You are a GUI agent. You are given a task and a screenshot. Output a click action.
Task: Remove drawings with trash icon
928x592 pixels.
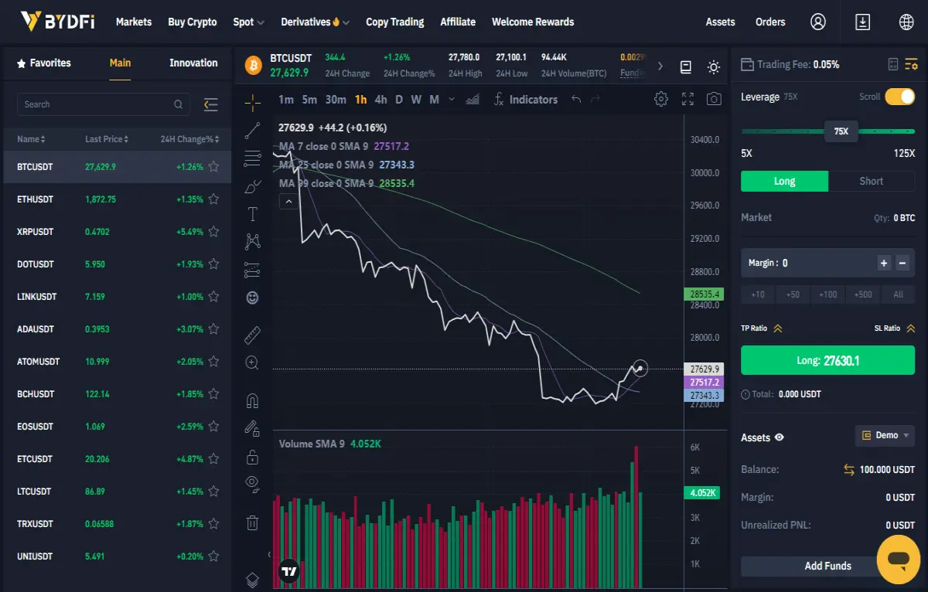252,523
